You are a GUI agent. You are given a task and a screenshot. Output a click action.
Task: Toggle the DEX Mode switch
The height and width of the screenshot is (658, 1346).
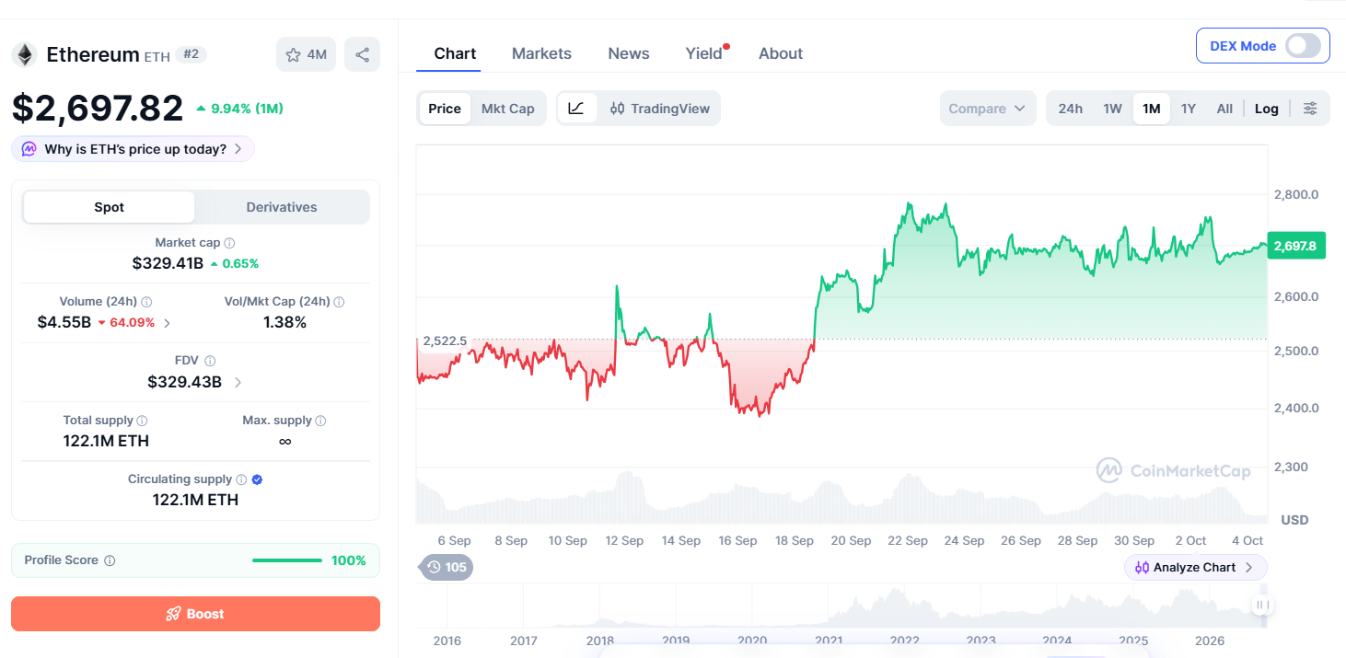(1303, 46)
